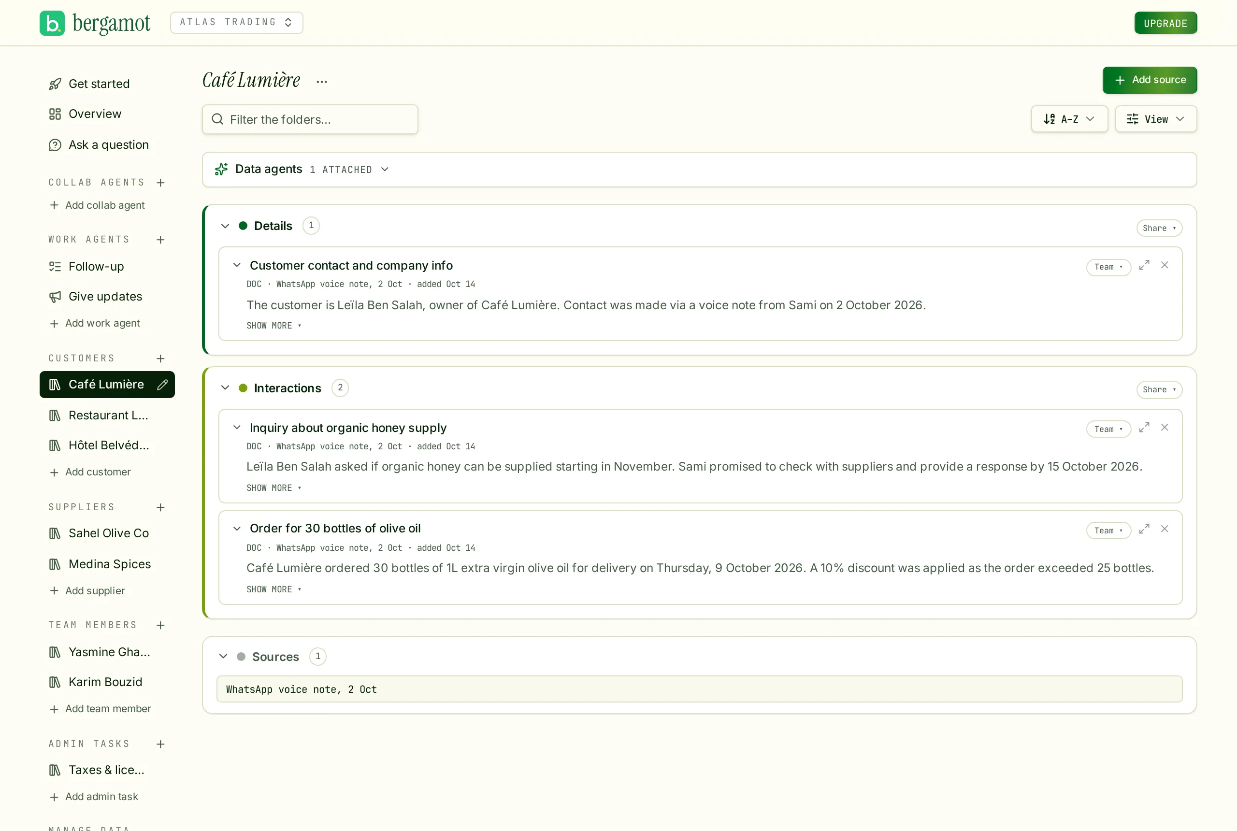Open the Share dropdown for Interactions

coord(1159,389)
